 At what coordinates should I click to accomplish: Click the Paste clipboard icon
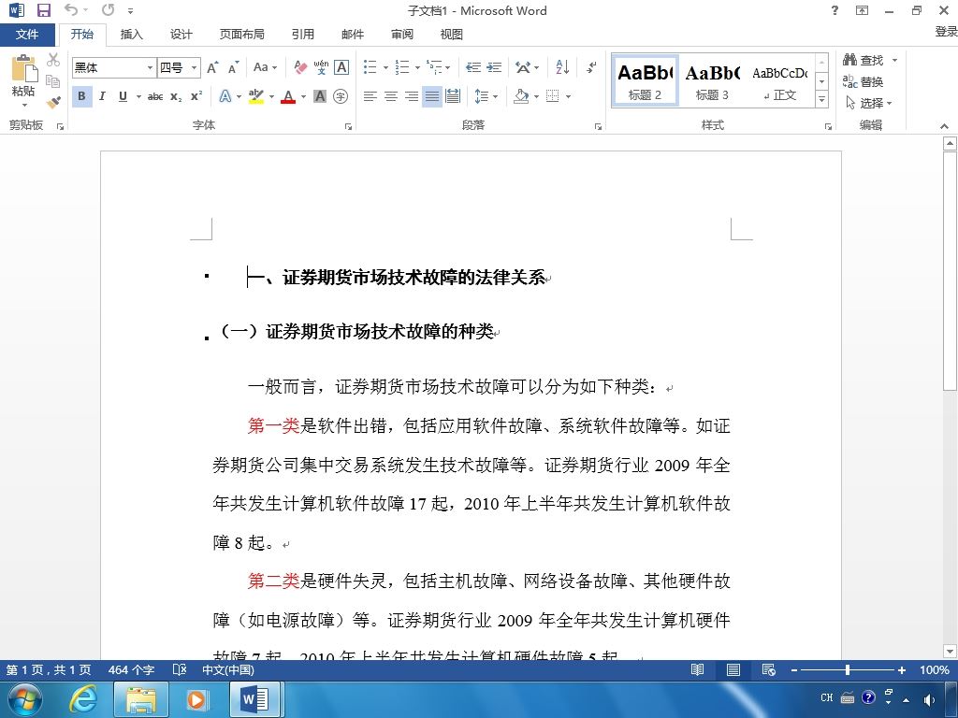tap(23, 68)
